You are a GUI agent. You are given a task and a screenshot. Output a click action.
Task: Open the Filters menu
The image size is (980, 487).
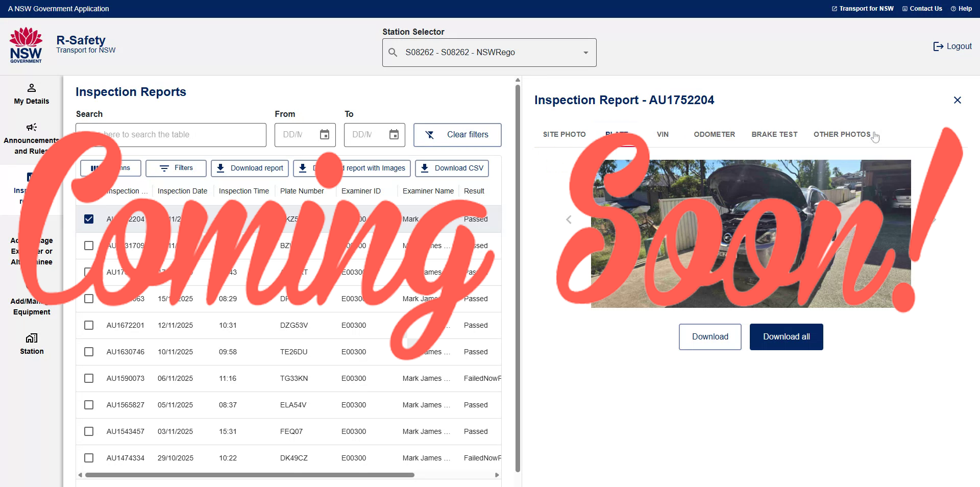[176, 168]
